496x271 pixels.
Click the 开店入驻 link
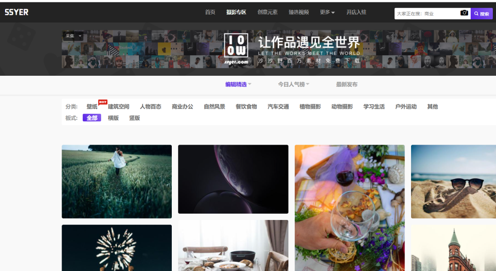click(356, 12)
